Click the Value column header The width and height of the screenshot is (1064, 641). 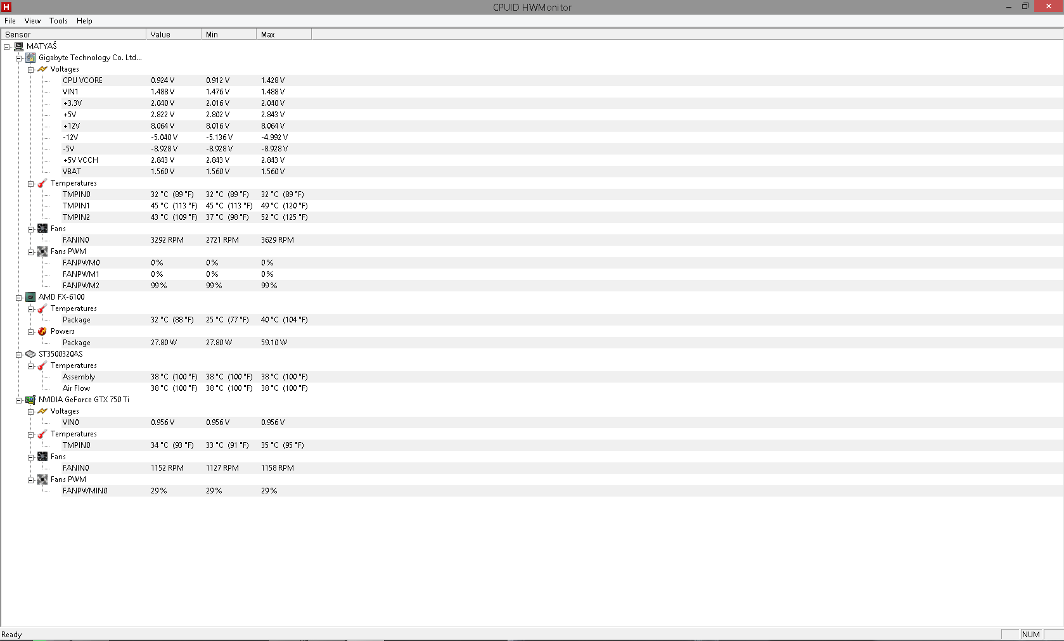174,34
